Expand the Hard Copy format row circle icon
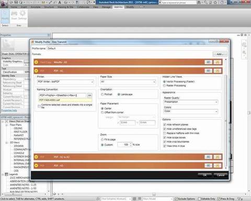This screenshot has width=251, height=201. click(x=36, y=62)
